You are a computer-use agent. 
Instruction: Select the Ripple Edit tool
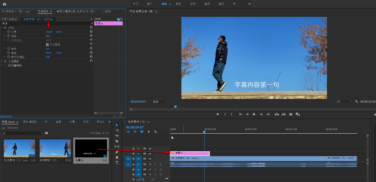point(117,136)
